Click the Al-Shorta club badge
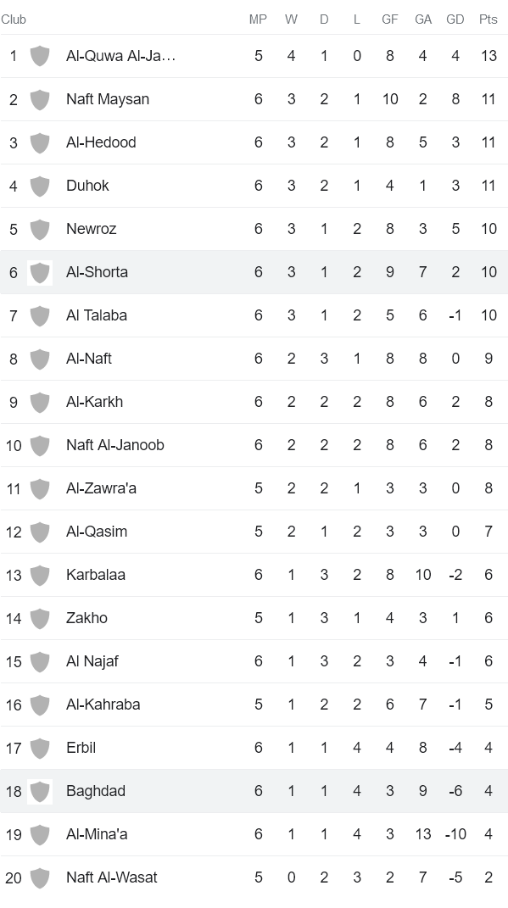The width and height of the screenshot is (508, 908). coord(39,272)
